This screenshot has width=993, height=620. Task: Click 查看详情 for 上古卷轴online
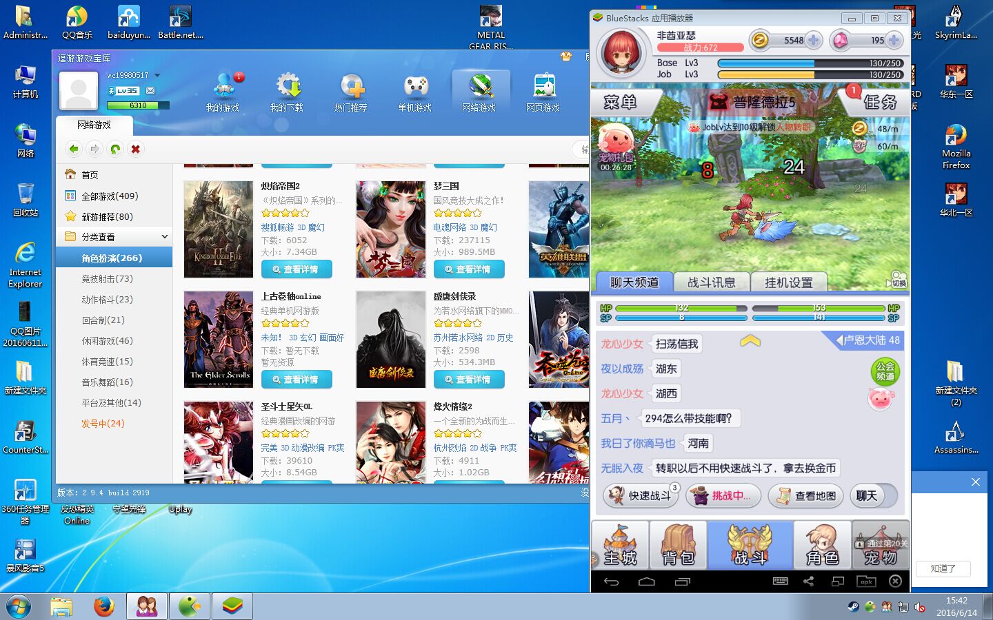(297, 380)
